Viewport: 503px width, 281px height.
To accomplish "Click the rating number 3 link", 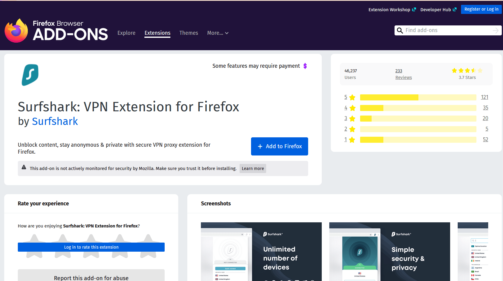I will (346, 118).
